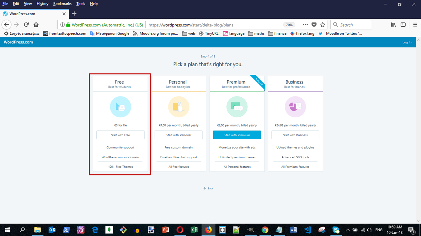Click the Start with Personal button
Screen dimensions: 421x236
tap(179, 135)
